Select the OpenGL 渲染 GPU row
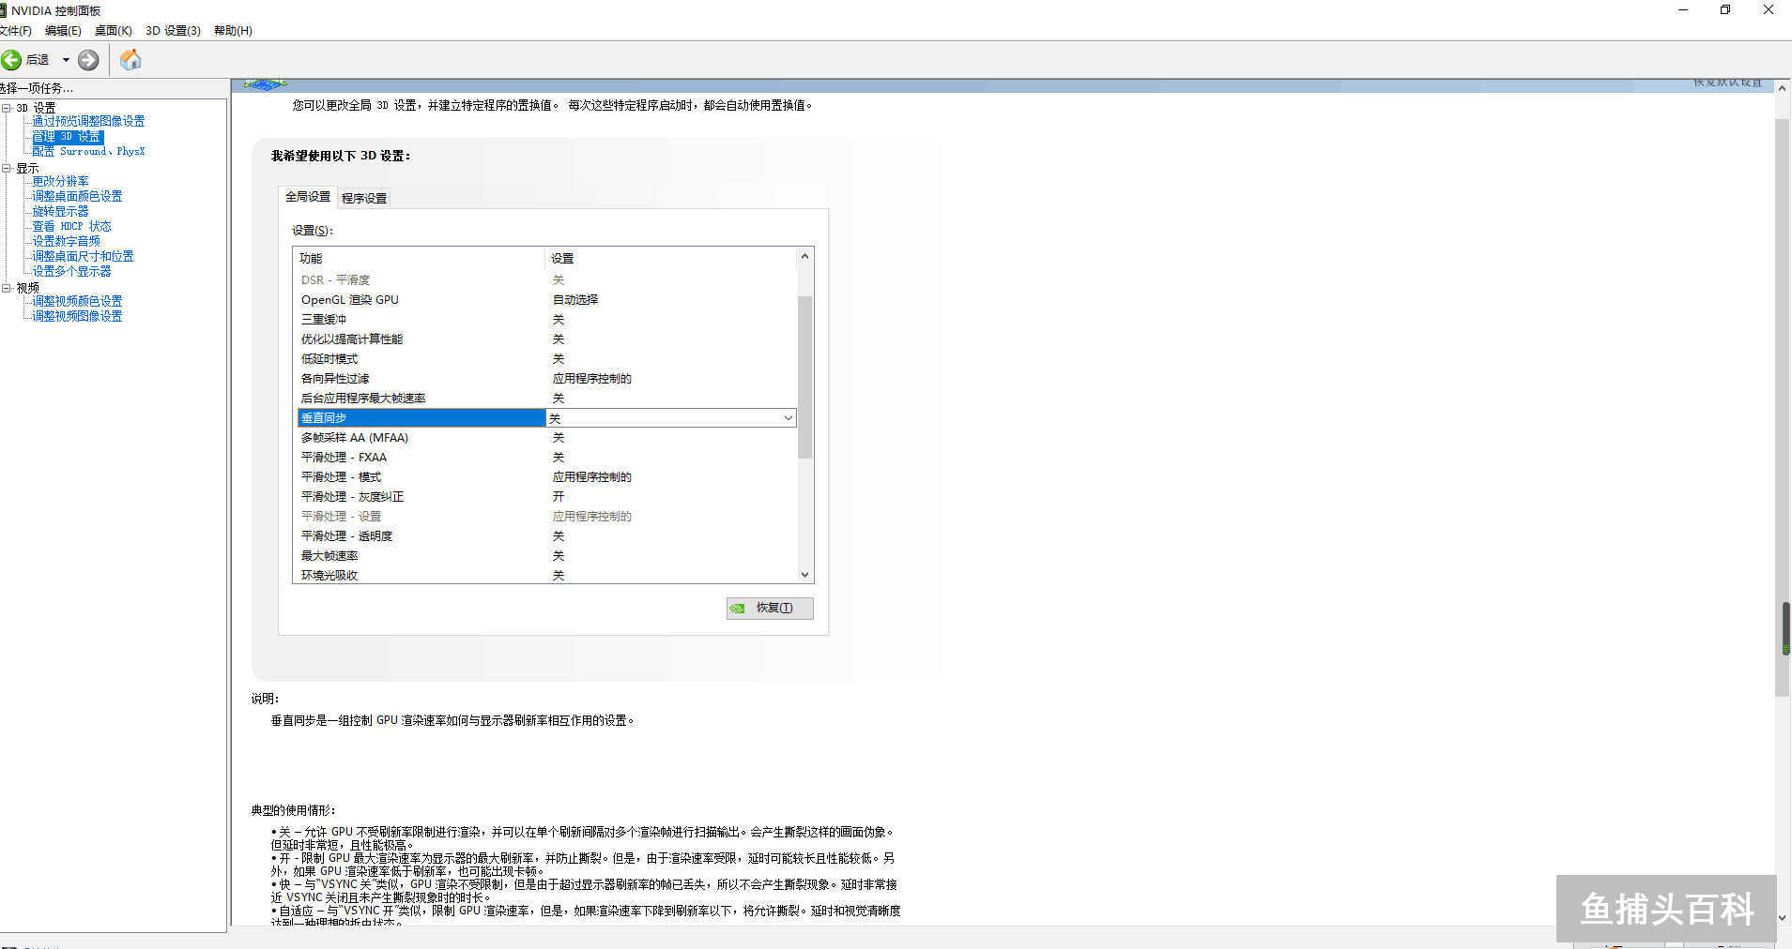Screen dimensions: 1792x949 [x=546, y=300]
